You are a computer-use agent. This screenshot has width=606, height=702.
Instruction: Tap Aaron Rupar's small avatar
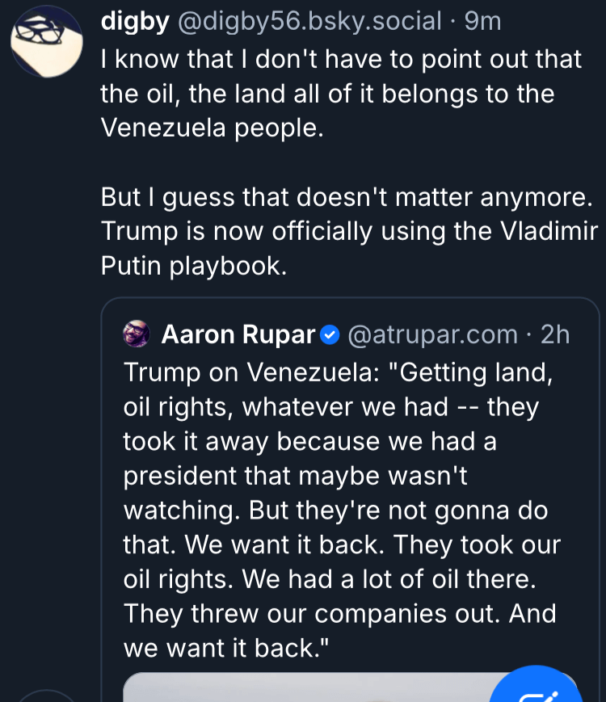pyautogui.click(x=137, y=334)
